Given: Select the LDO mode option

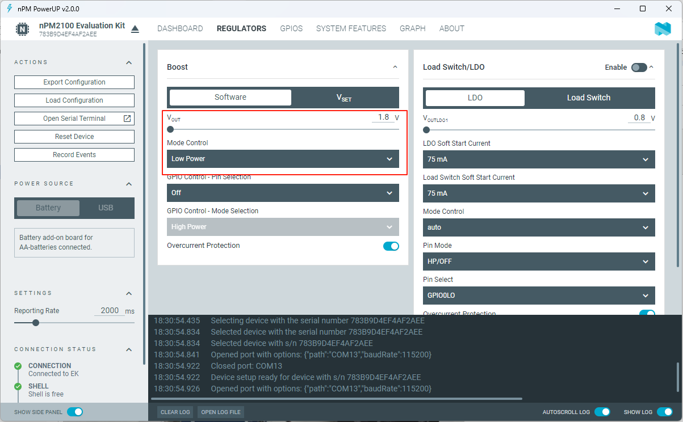Looking at the screenshot, I should click(475, 98).
